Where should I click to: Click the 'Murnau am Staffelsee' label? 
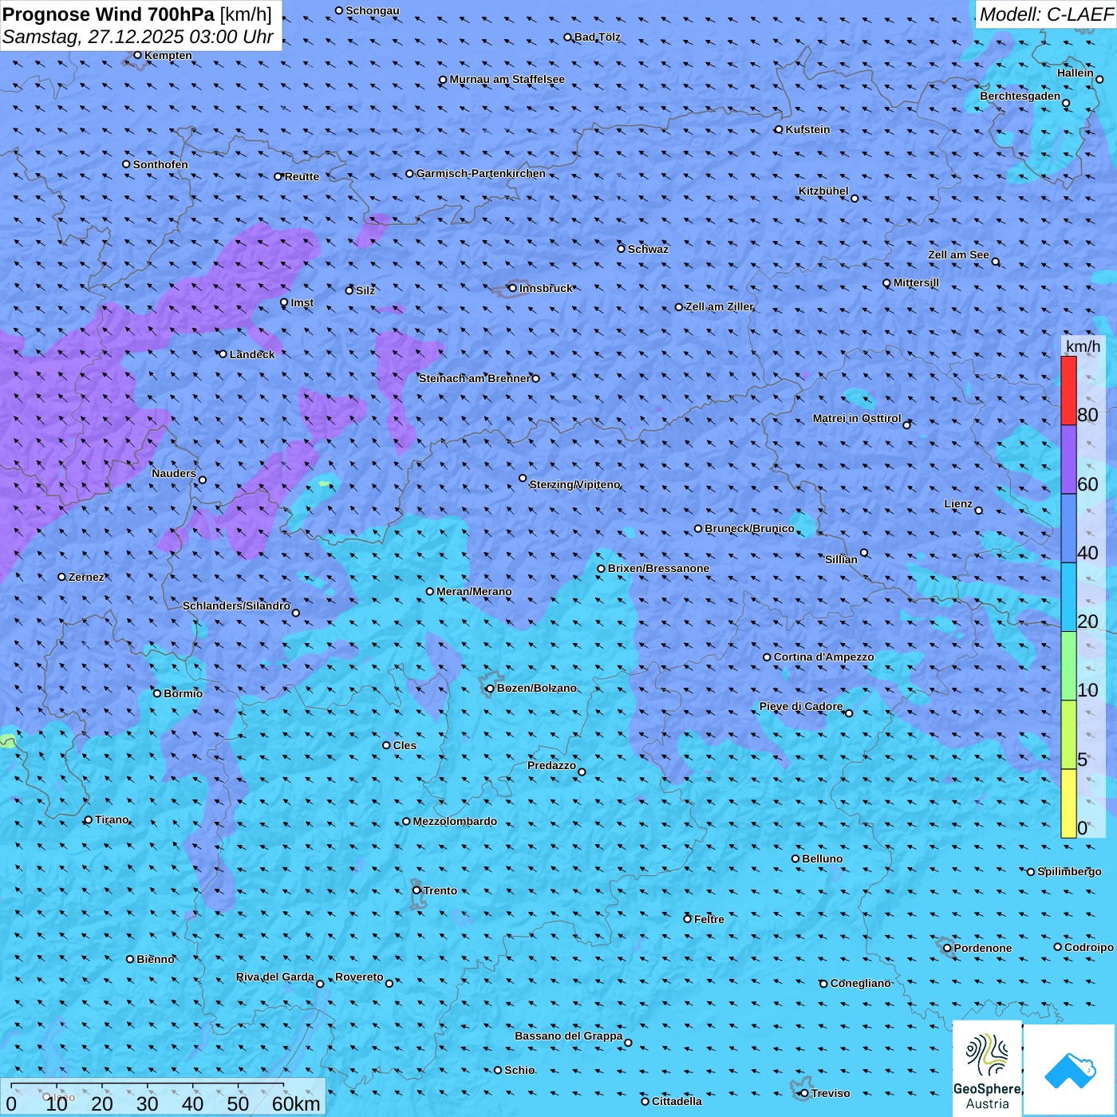[x=507, y=79]
